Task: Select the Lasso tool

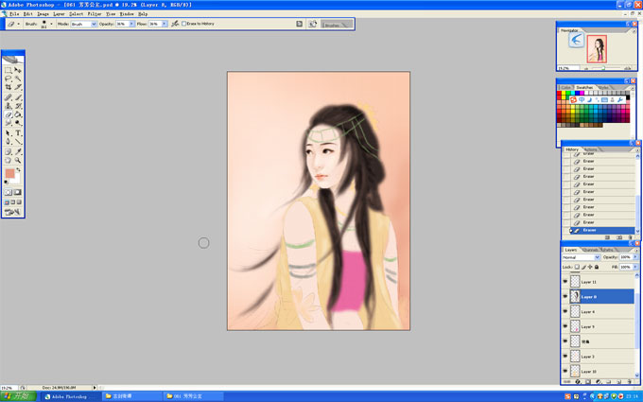Action: [x=8, y=79]
